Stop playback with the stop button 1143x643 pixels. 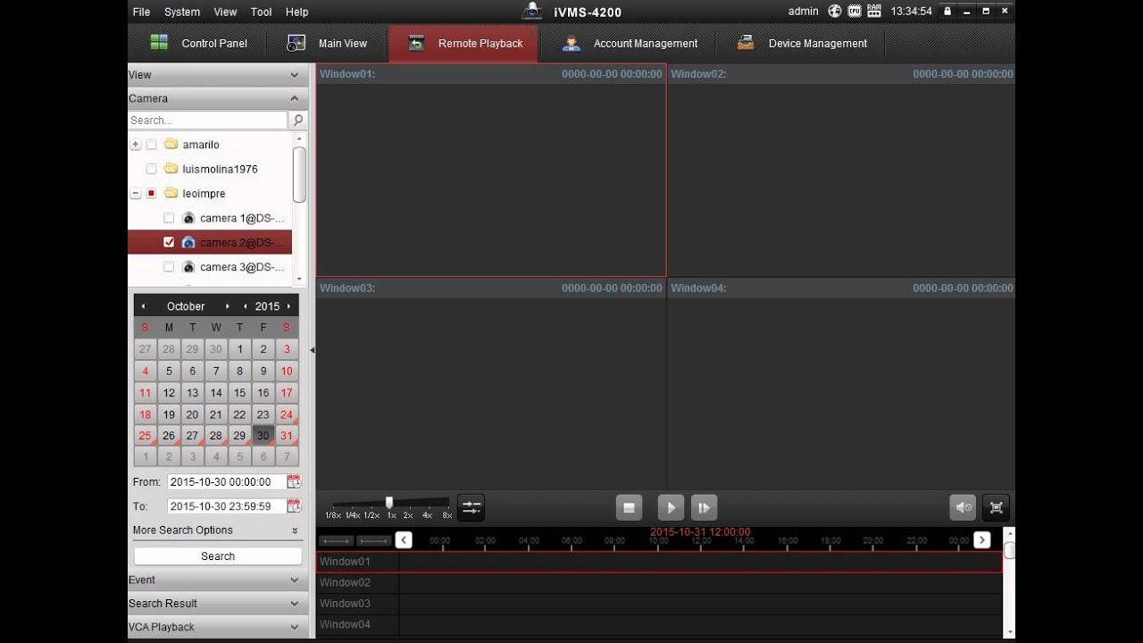pyautogui.click(x=629, y=507)
